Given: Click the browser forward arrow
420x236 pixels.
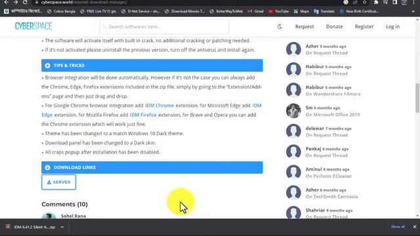Looking at the screenshot, I should tap(16, 2).
